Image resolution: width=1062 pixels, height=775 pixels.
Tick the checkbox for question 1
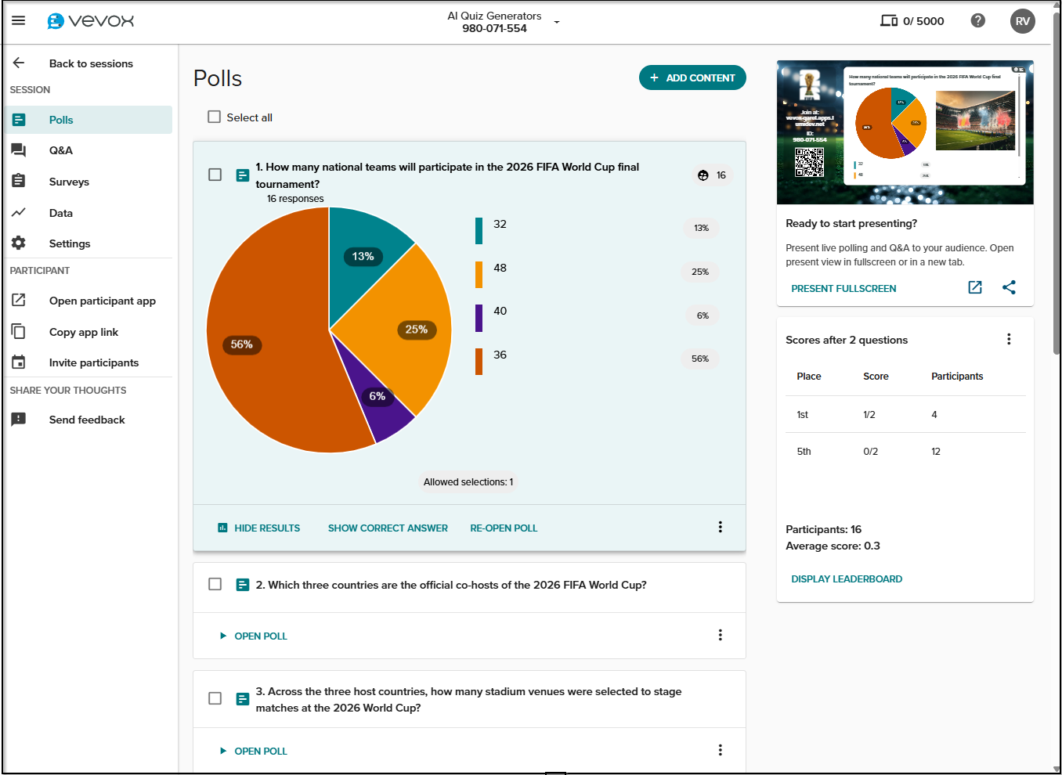(x=215, y=175)
